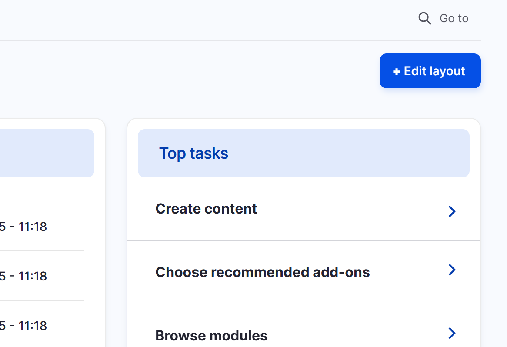Viewport: 507px width, 347px height.
Task: Click the magnifying glass search icon
Action: click(424, 18)
